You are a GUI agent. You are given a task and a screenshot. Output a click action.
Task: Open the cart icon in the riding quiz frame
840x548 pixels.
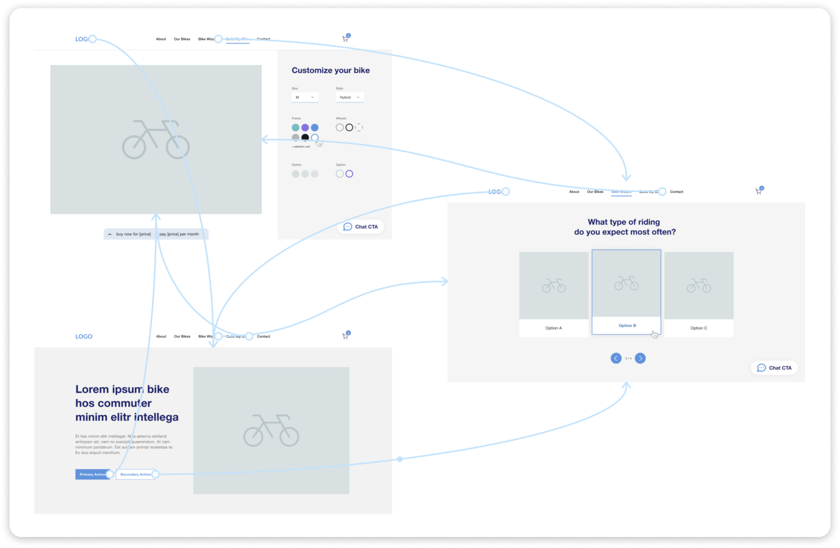click(759, 191)
